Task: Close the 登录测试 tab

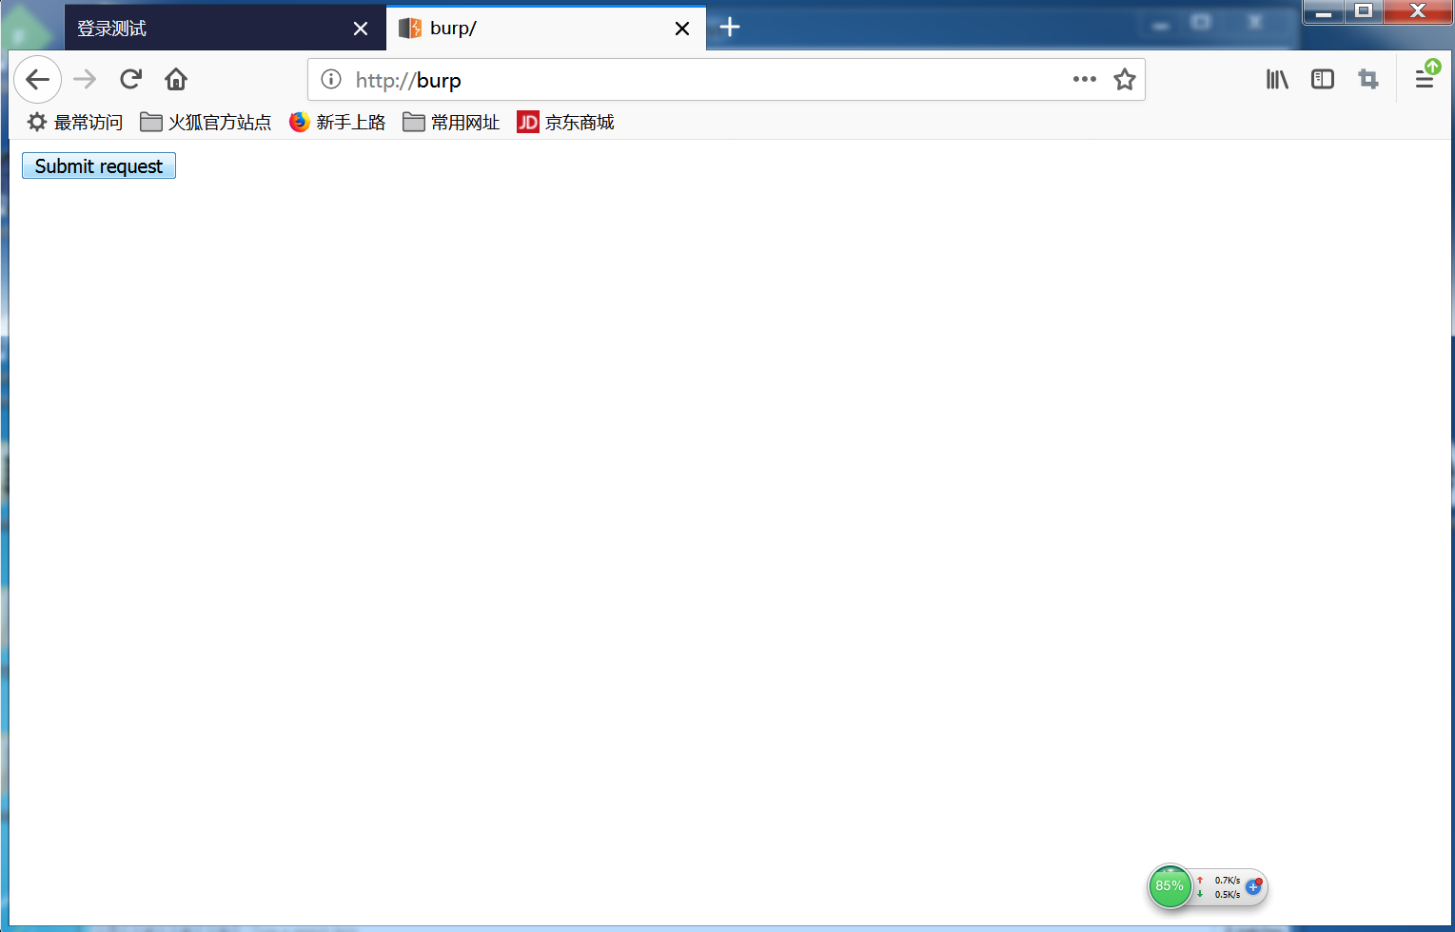Action: [x=361, y=29]
